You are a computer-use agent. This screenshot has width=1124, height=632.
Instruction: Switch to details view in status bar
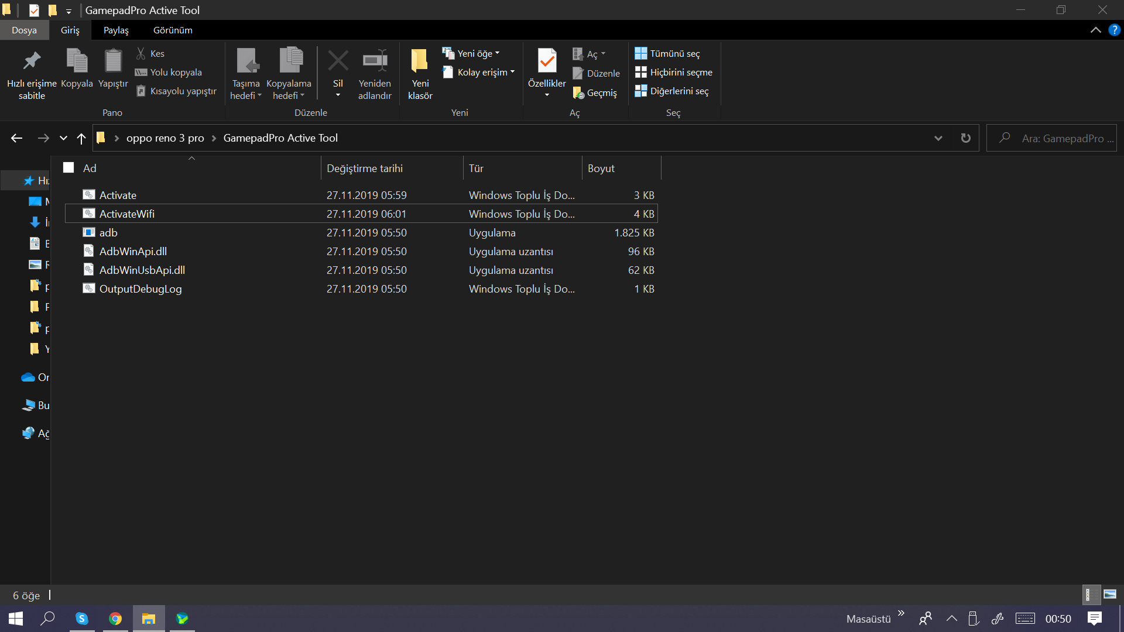click(x=1091, y=595)
